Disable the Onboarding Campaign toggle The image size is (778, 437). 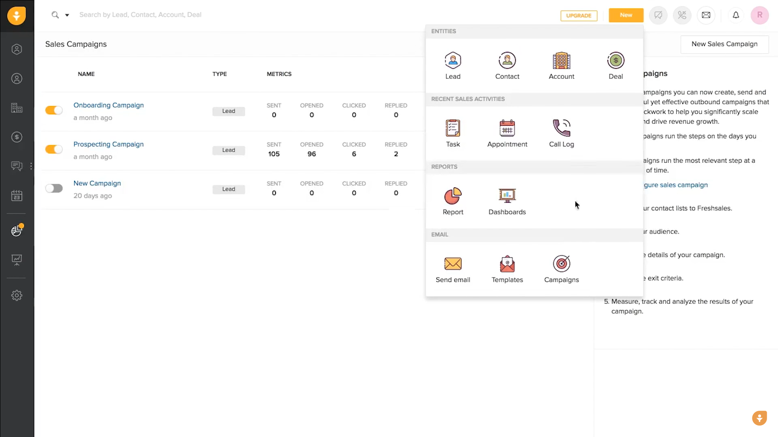(x=54, y=110)
